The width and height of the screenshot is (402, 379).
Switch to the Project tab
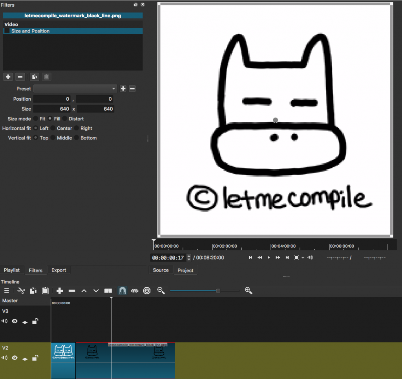185,270
